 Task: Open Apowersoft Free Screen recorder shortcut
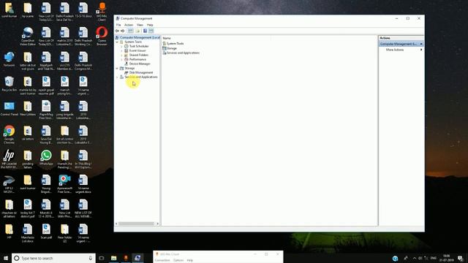64,183
